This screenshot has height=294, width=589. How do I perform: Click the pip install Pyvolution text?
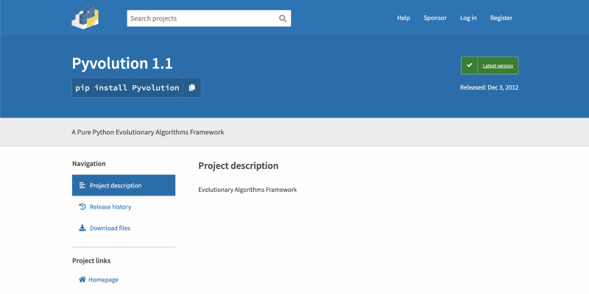(x=127, y=87)
